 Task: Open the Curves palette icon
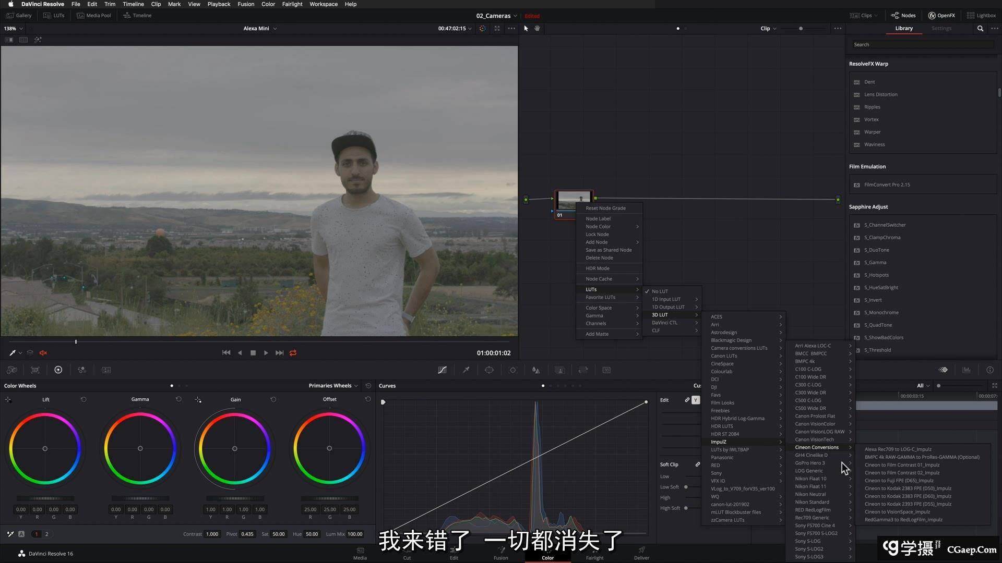442,370
